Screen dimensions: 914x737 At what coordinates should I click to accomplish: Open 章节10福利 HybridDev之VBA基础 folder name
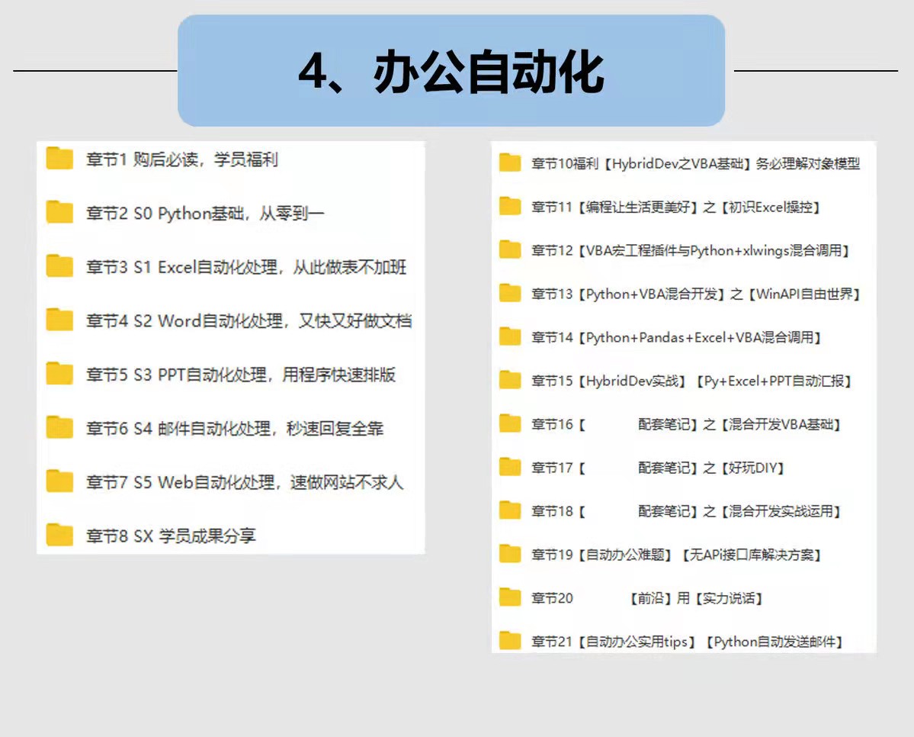pos(695,163)
